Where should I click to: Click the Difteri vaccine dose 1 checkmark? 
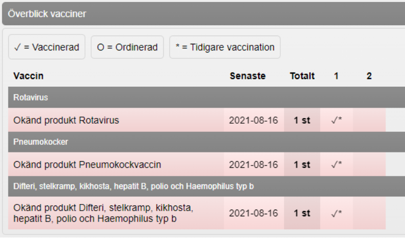(x=336, y=213)
